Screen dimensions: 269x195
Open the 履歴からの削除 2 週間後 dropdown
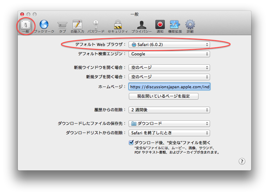coord(169,110)
